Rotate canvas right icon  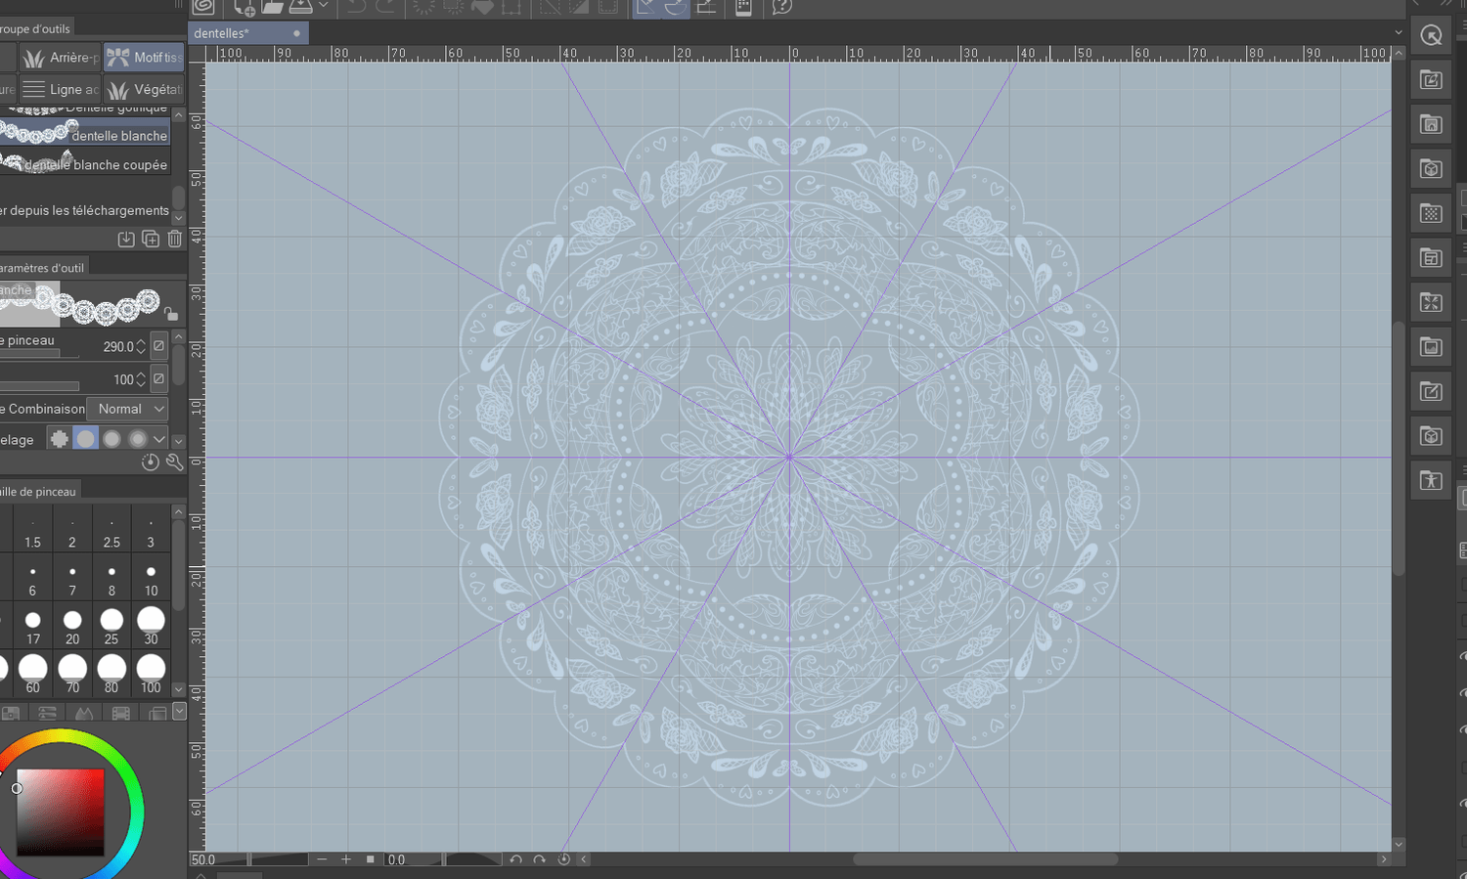(x=539, y=859)
